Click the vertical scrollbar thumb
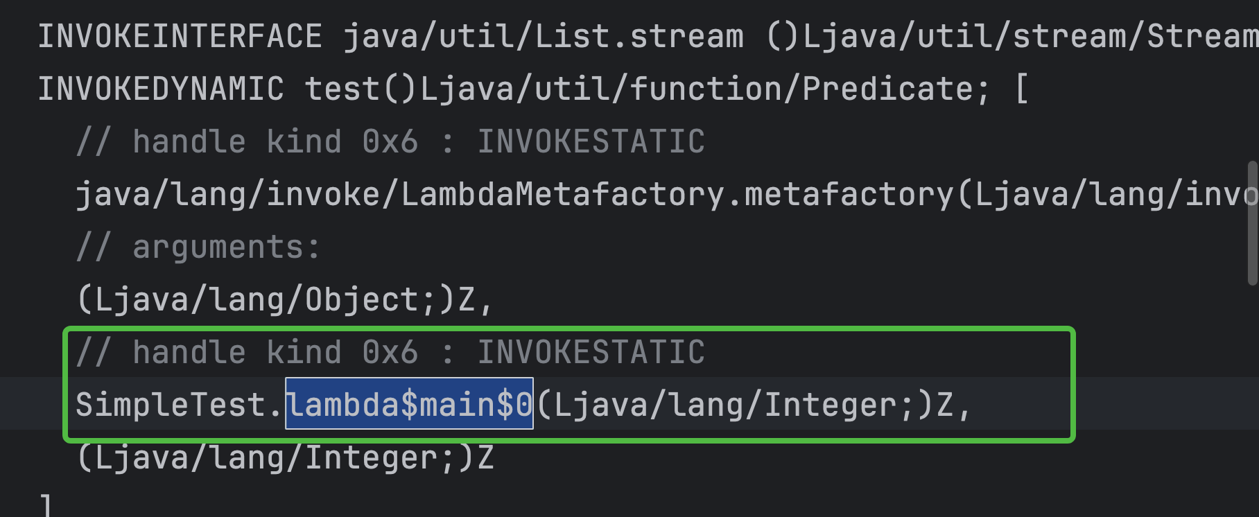The height and width of the screenshot is (517, 1259). 1252,223
